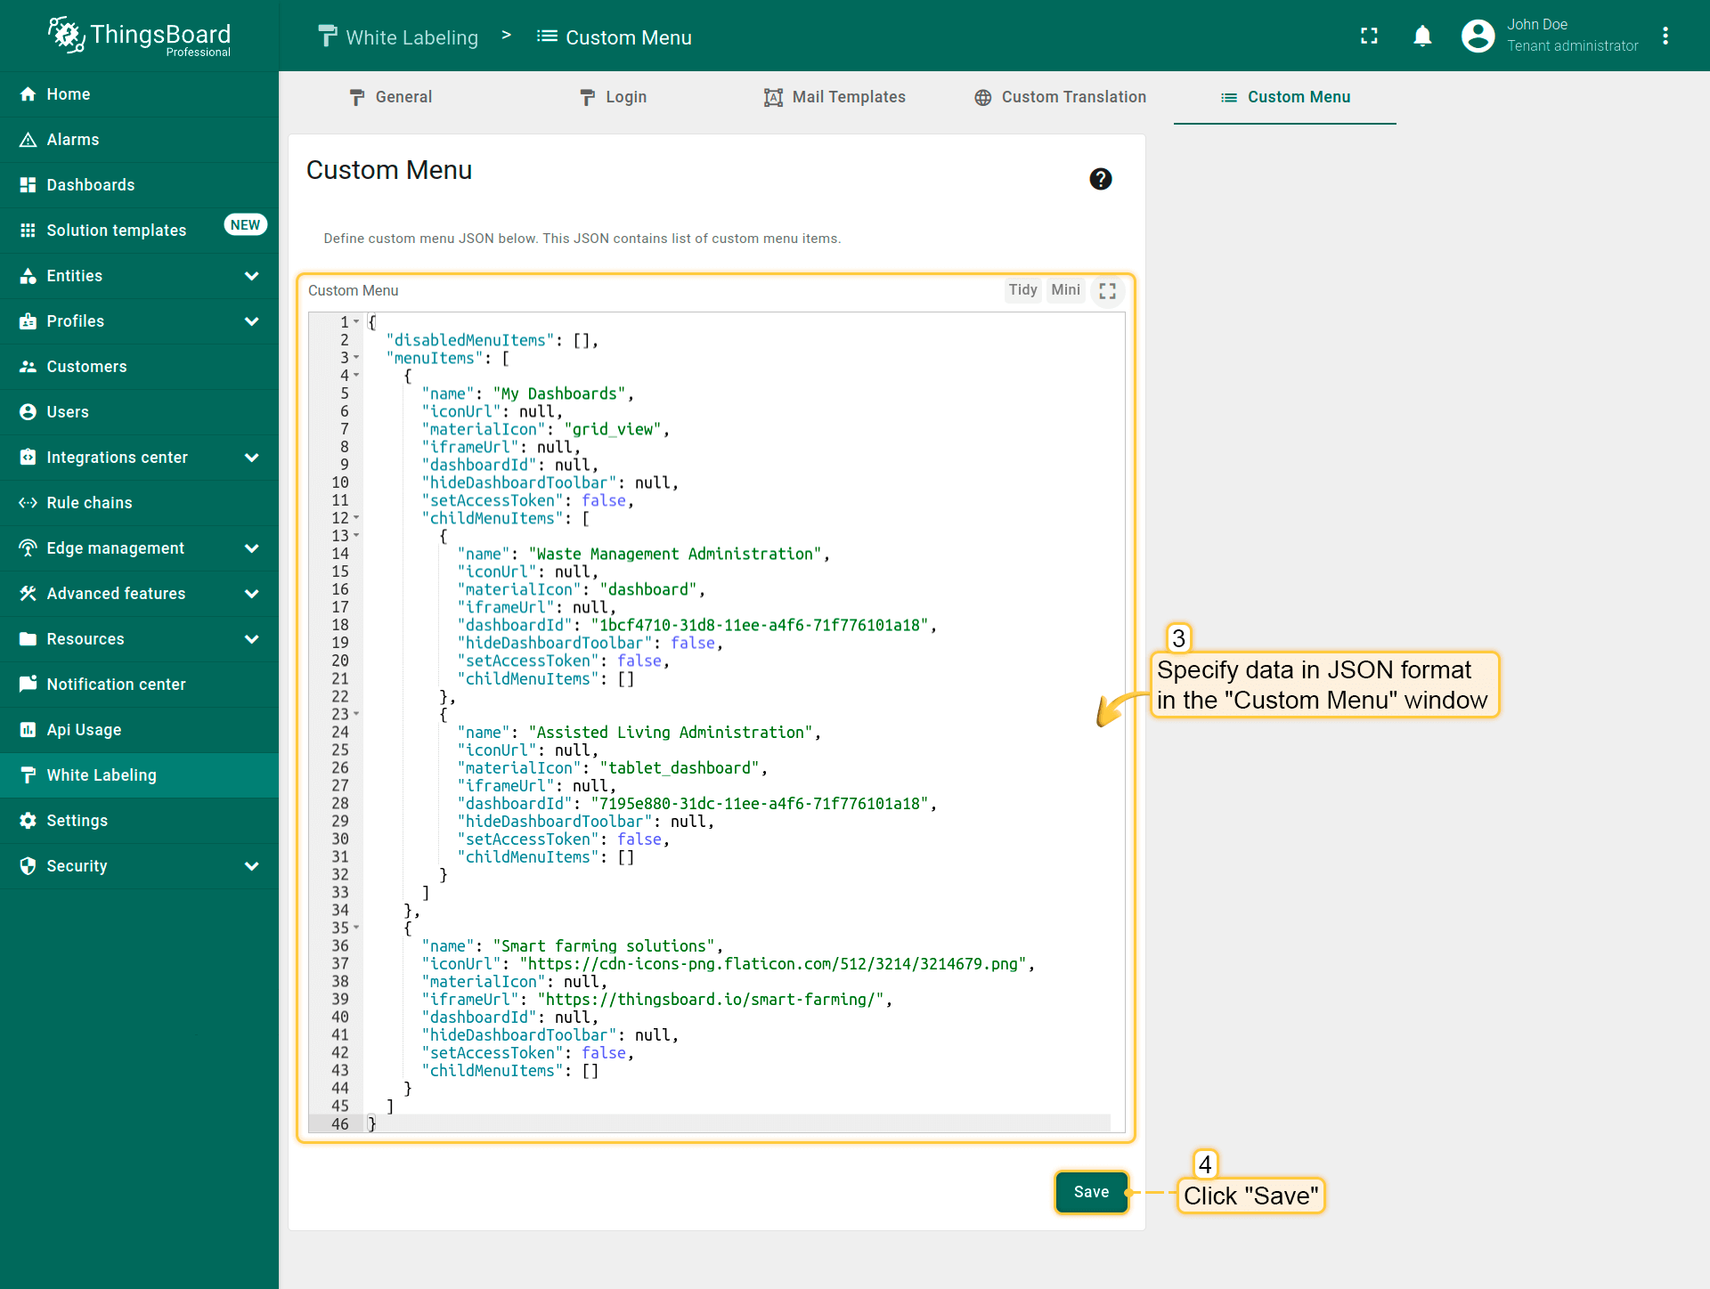Collapse the code fold at line 23
Viewport: 1710px width, 1289px height.
coord(356,714)
